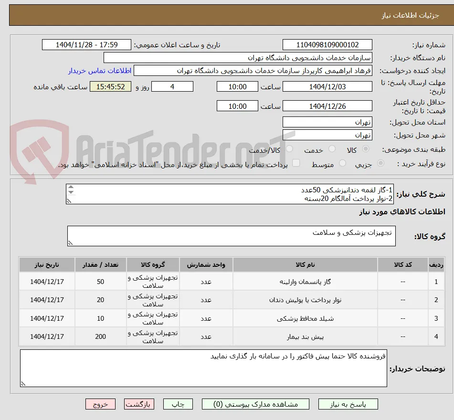Viewport: 454px width, 420px height.
Task: Select the خدمت radio button
Action: pos(332,149)
